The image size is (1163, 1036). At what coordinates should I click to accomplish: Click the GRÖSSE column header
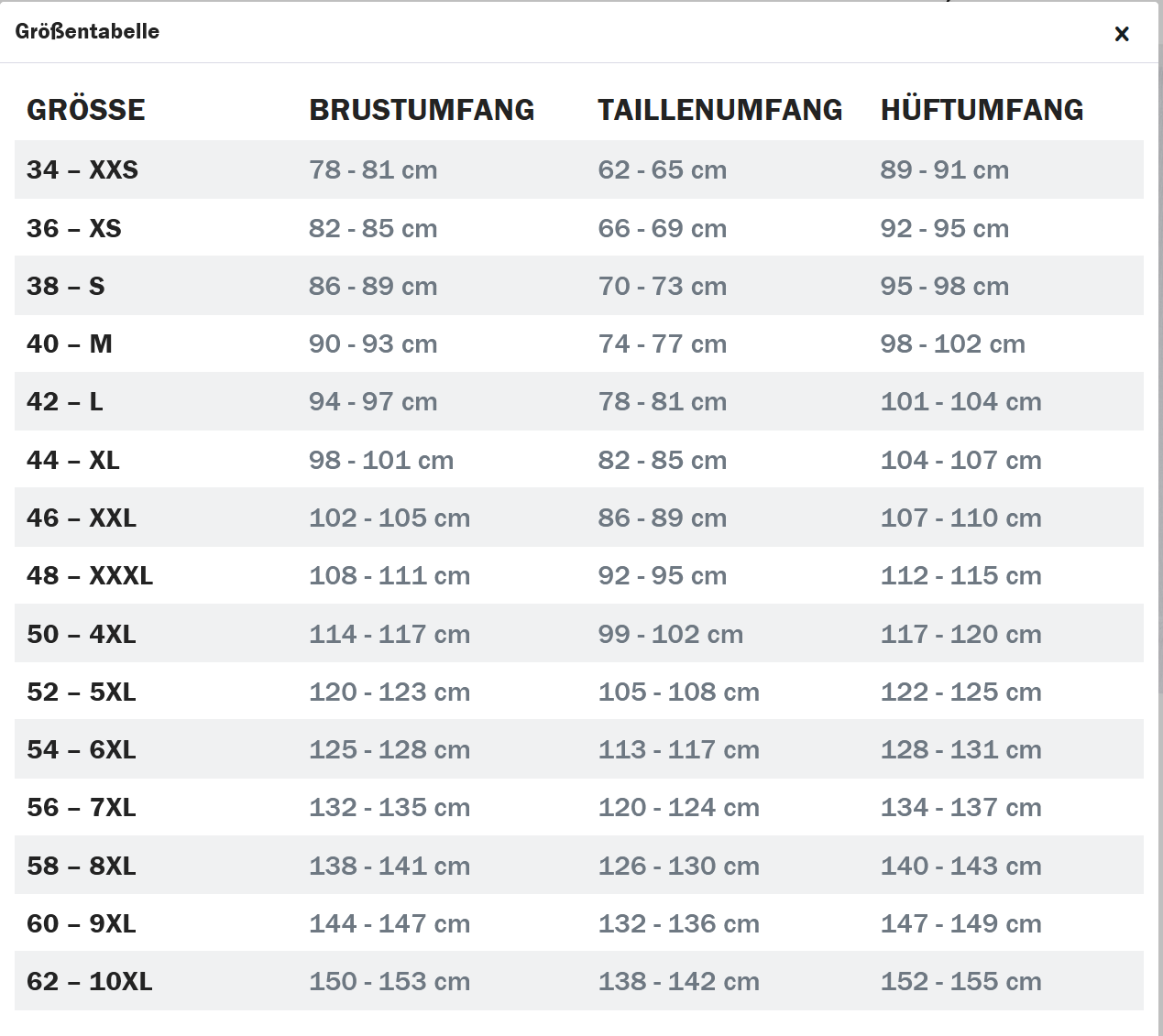click(x=86, y=110)
